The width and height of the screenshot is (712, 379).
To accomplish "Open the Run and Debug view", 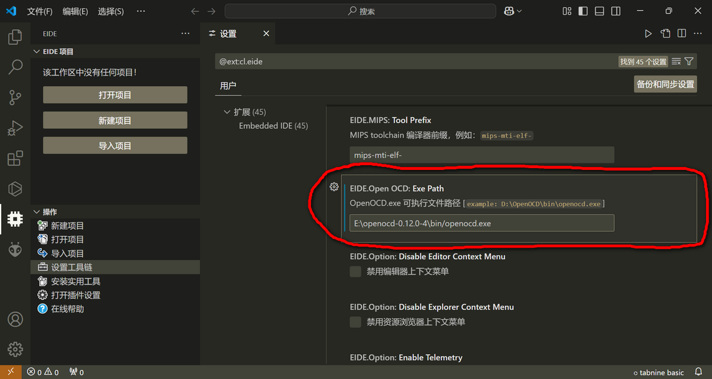I will [15, 127].
